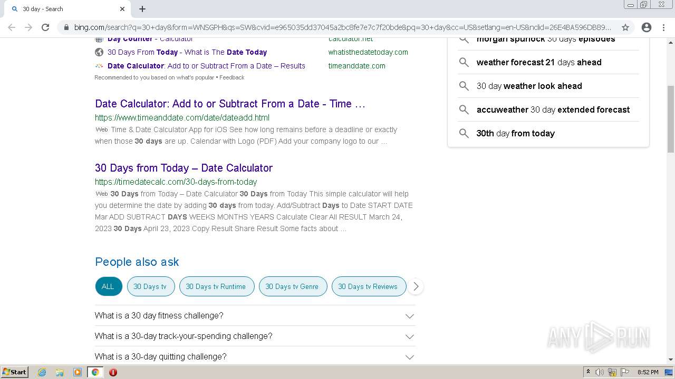Click 'What is a 30-day track-your-spending challenge?' text
Screen dimensions: 675x379
184,336
